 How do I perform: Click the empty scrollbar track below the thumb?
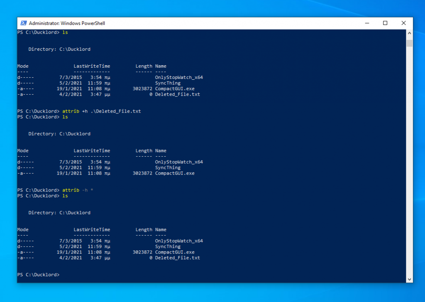[409, 166]
